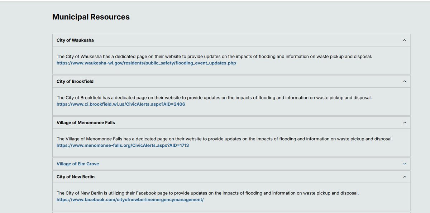Click the Menomonee Falls dedicated page description text

pyautogui.click(x=225, y=139)
